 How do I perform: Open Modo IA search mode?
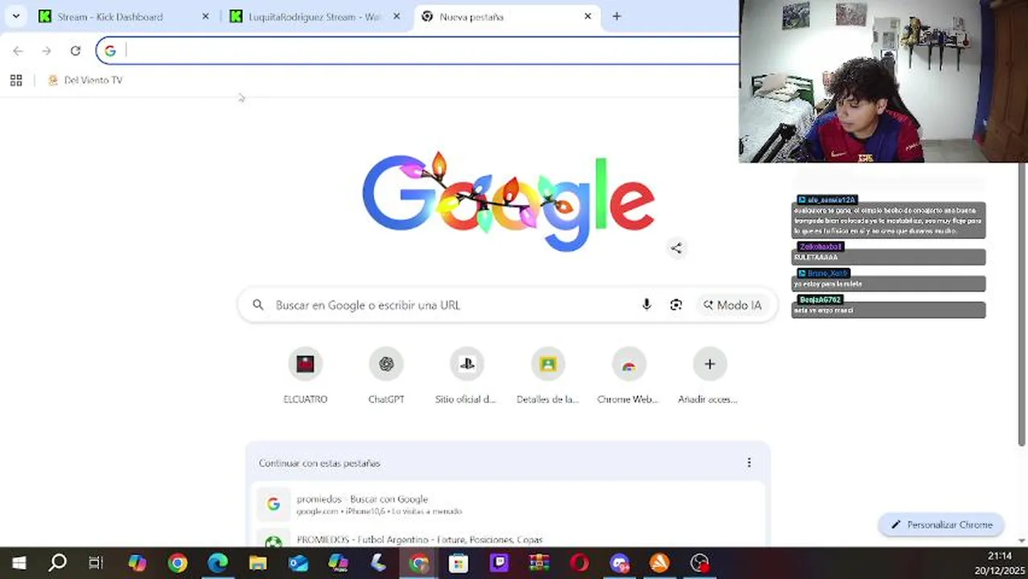pos(732,305)
